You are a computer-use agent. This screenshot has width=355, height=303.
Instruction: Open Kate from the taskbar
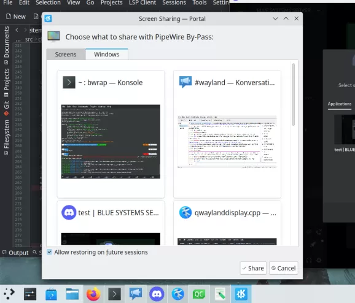coord(178,294)
